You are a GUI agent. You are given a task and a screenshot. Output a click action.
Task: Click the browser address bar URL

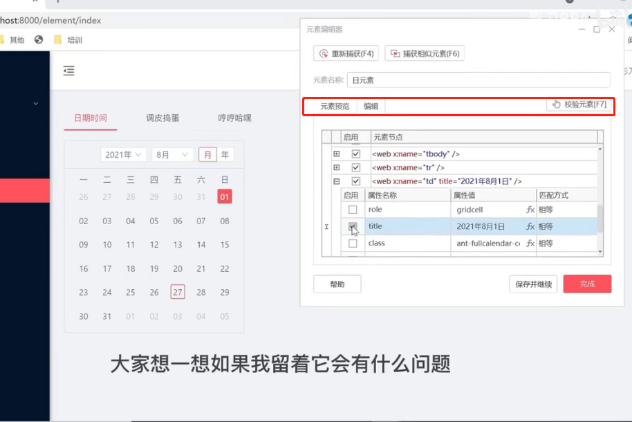pyautogui.click(x=50, y=20)
